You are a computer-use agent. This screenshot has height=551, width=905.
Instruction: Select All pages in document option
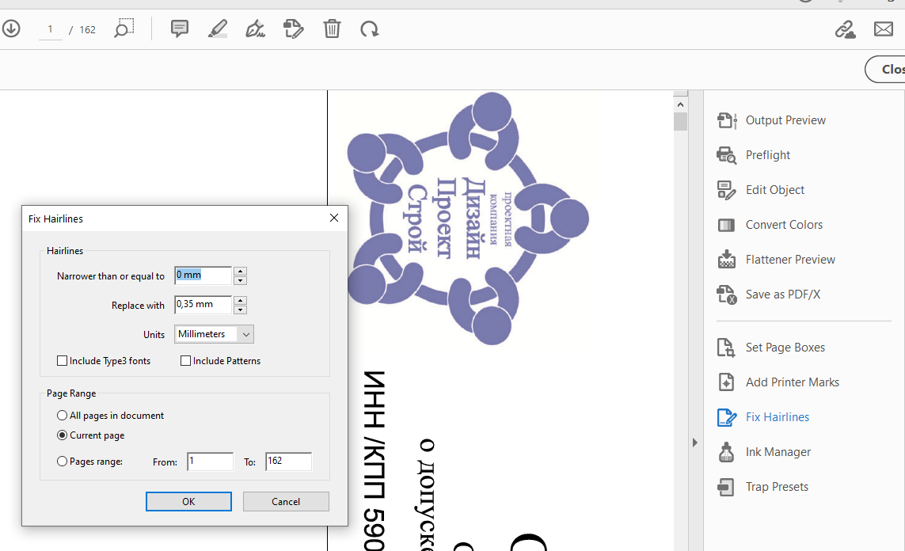62,416
